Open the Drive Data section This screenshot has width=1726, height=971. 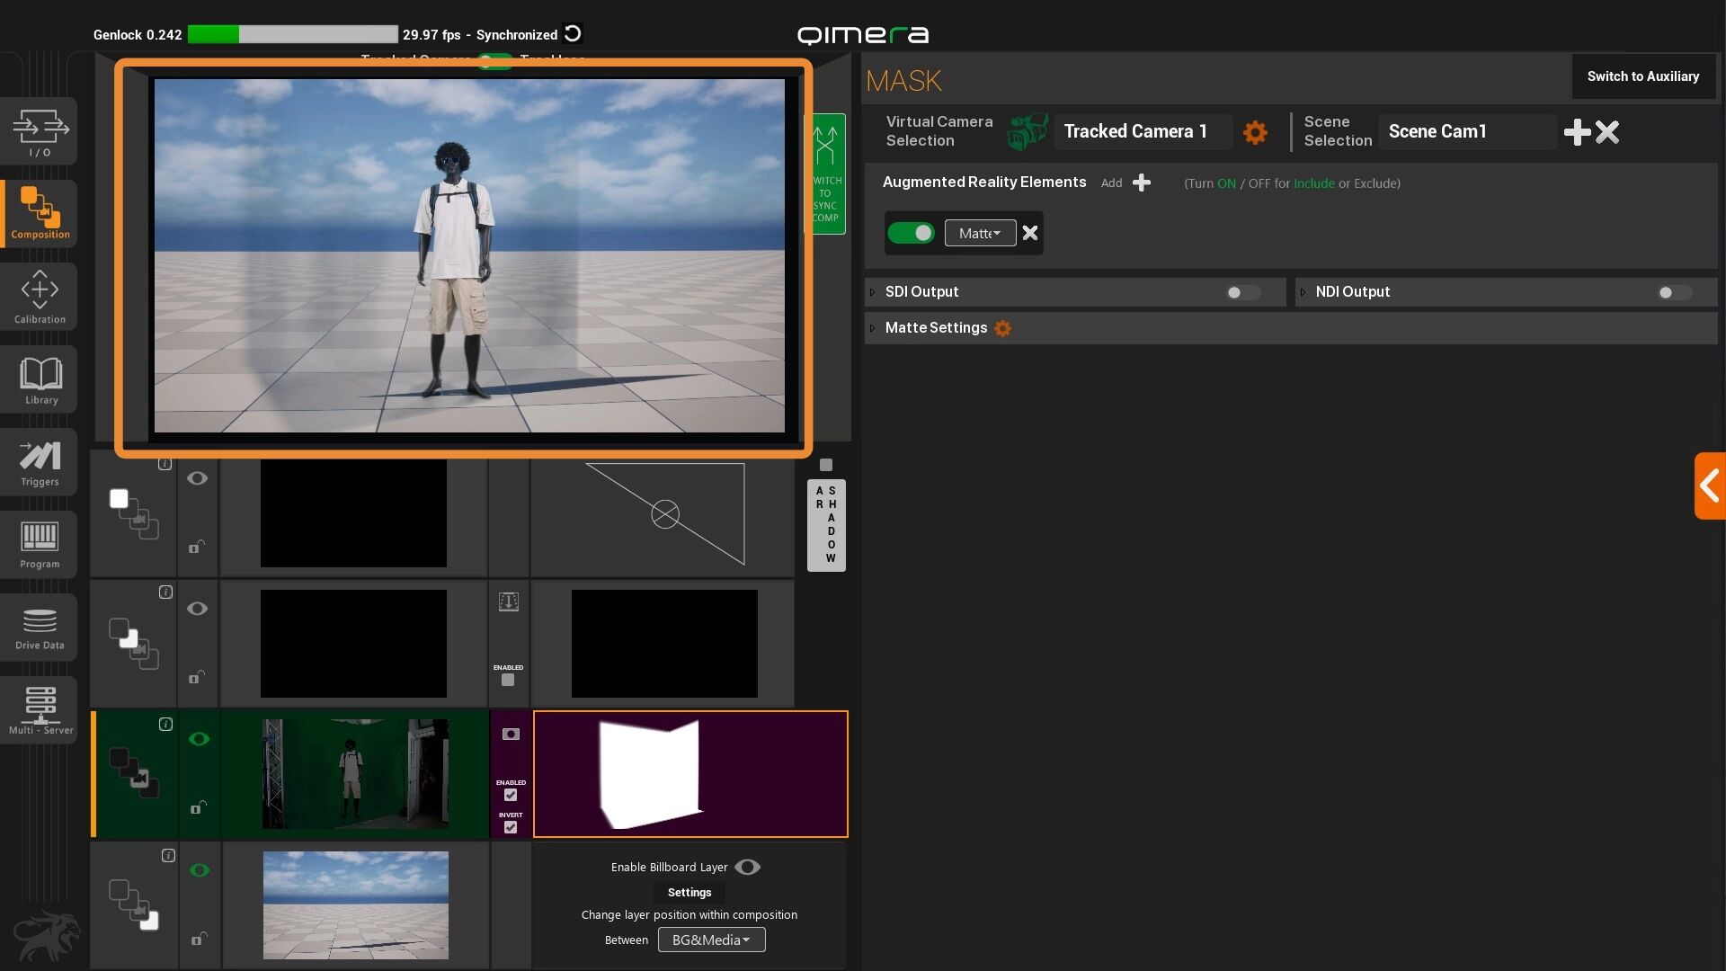40,627
